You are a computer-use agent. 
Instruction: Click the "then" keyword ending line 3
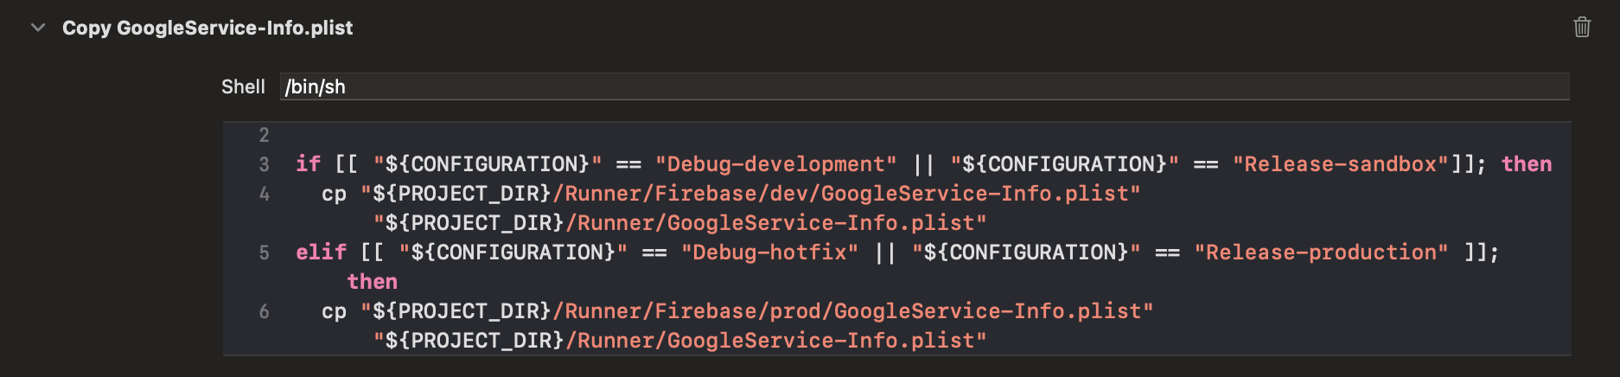pyautogui.click(x=1527, y=164)
